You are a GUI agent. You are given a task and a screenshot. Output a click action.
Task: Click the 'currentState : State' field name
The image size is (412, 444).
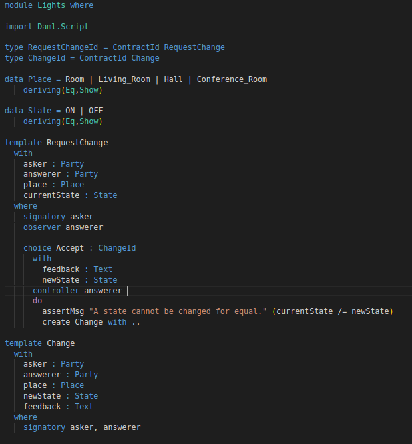click(x=51, y=195)
